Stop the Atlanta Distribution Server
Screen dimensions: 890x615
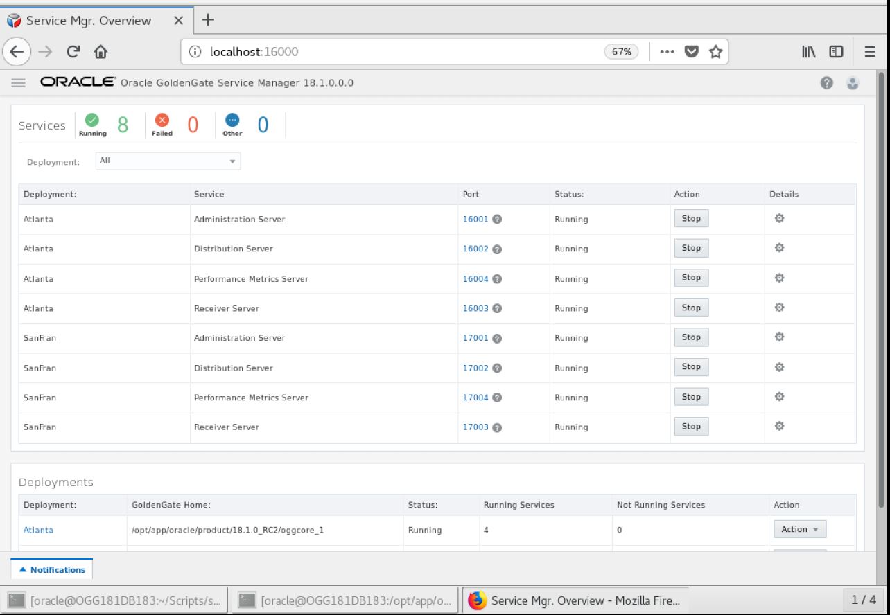tap(691, 248)
